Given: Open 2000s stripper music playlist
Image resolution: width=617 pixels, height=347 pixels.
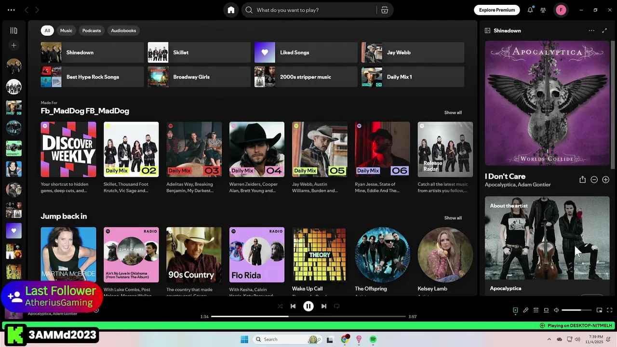Looking at the screenshot, I should pos(306,77).
